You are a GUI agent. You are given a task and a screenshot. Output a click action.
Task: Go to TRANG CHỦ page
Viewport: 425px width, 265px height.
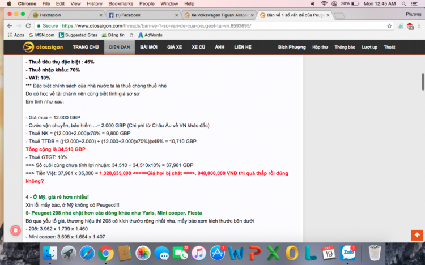86,47
